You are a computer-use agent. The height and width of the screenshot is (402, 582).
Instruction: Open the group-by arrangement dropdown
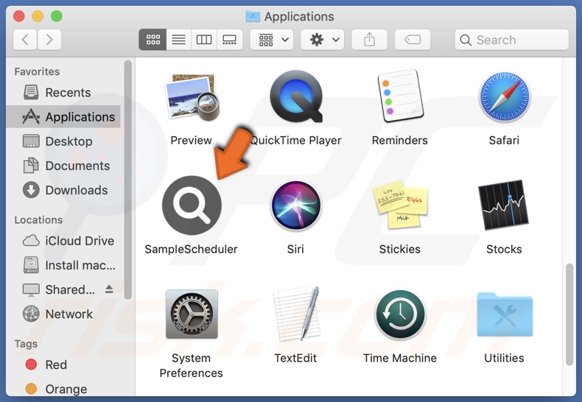[272, 40]
